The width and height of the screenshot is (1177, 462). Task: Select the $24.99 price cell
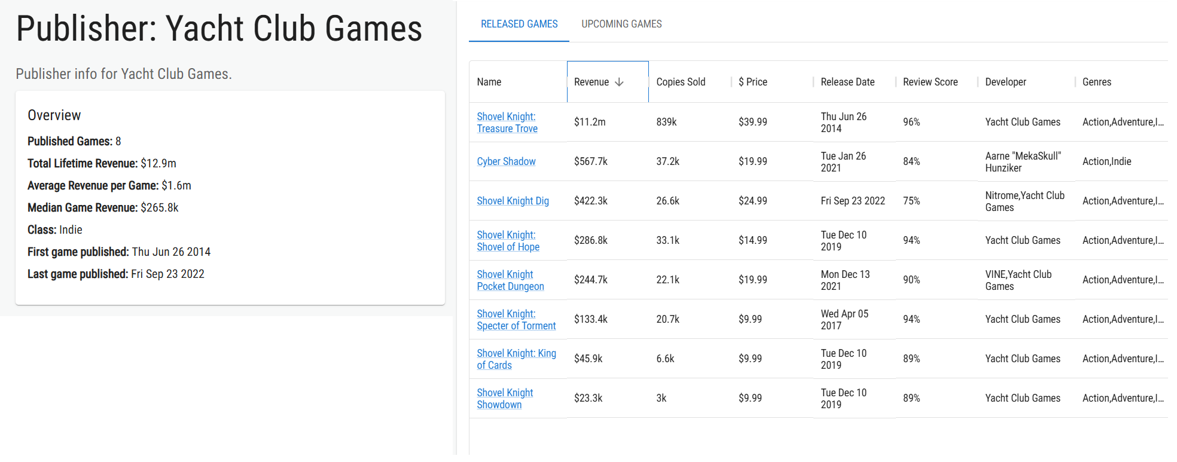[772, 201]
